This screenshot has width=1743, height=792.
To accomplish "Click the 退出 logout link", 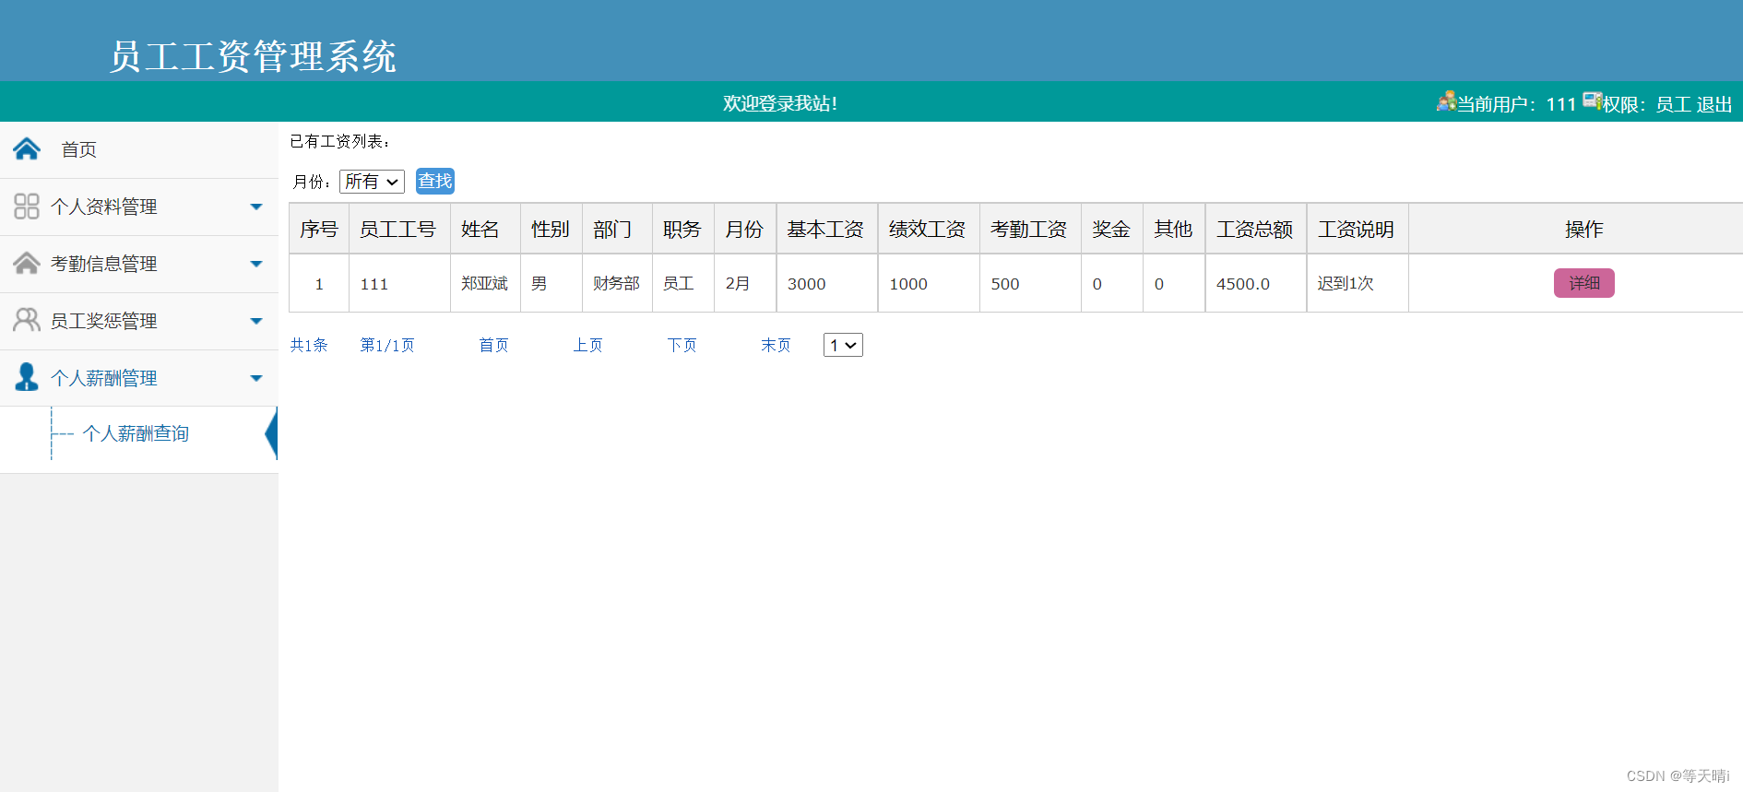I will [x=1714, y=104].
